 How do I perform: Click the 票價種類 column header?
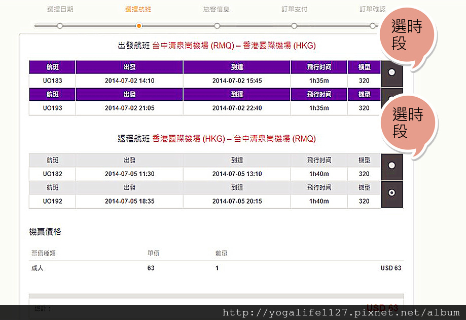point(44,253)
